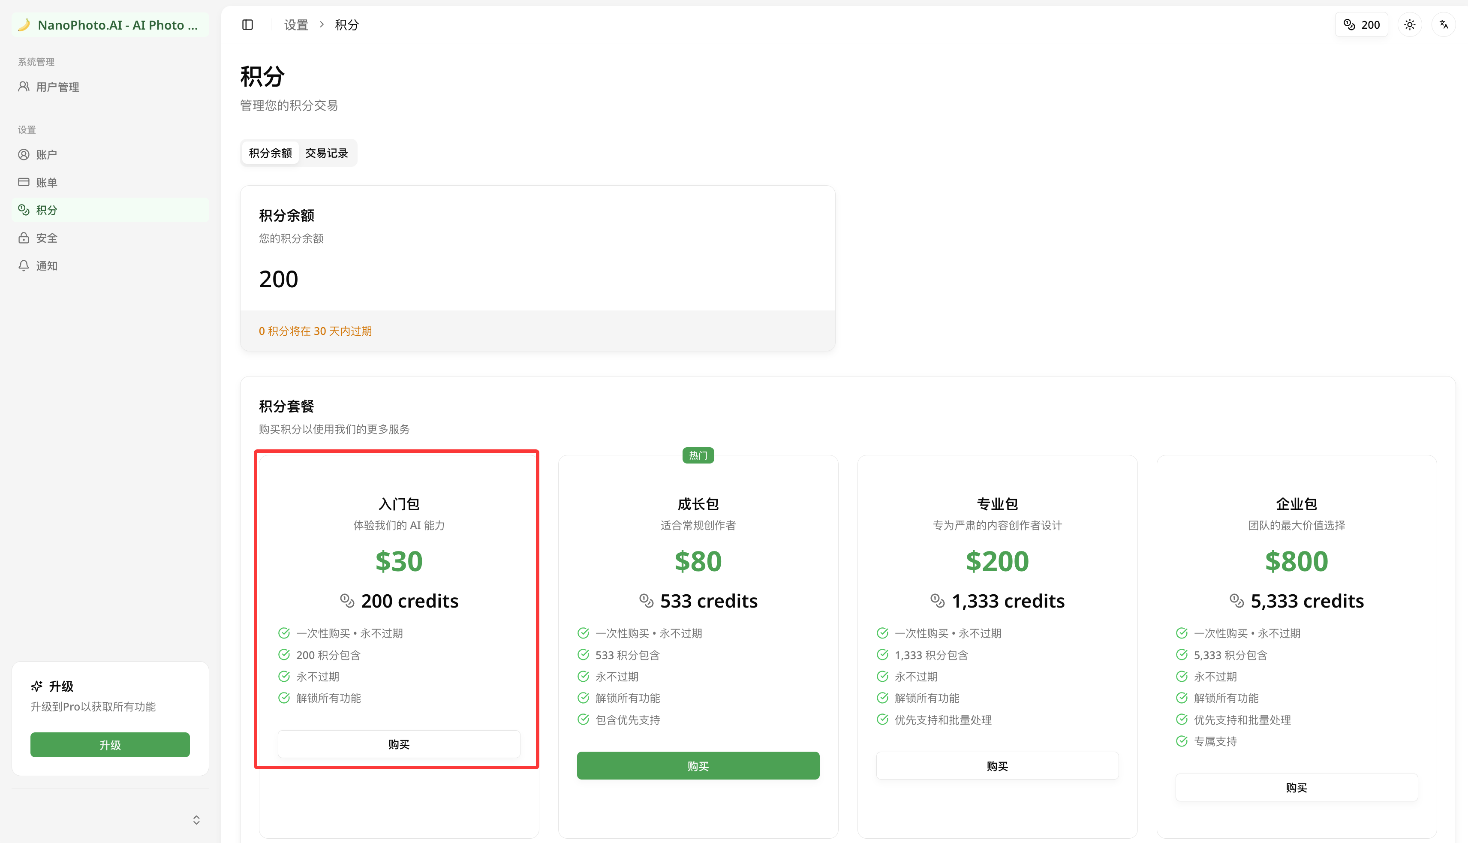Click the green 升级 button
Image resolution: width=1468 pixels, height=843 pixels.
[x=110, y=745]
